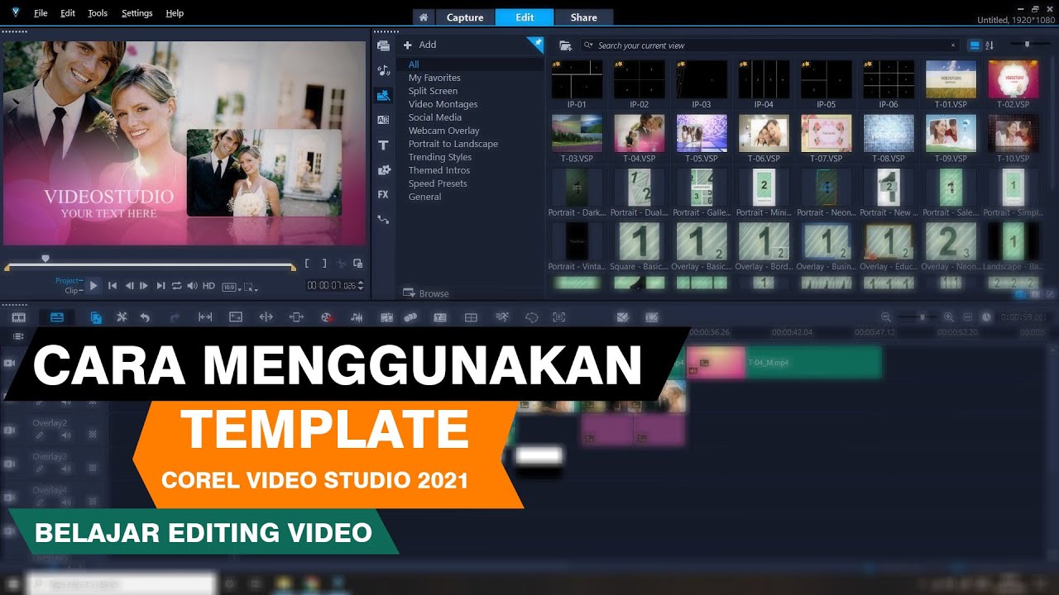
Task: Click the Add category button
Action: [419, 45]
